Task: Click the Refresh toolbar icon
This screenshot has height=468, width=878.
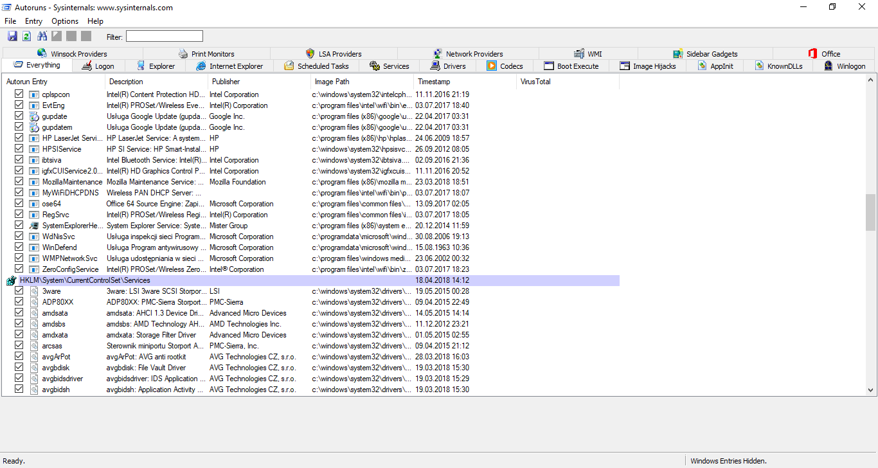Action: [27, 36]
